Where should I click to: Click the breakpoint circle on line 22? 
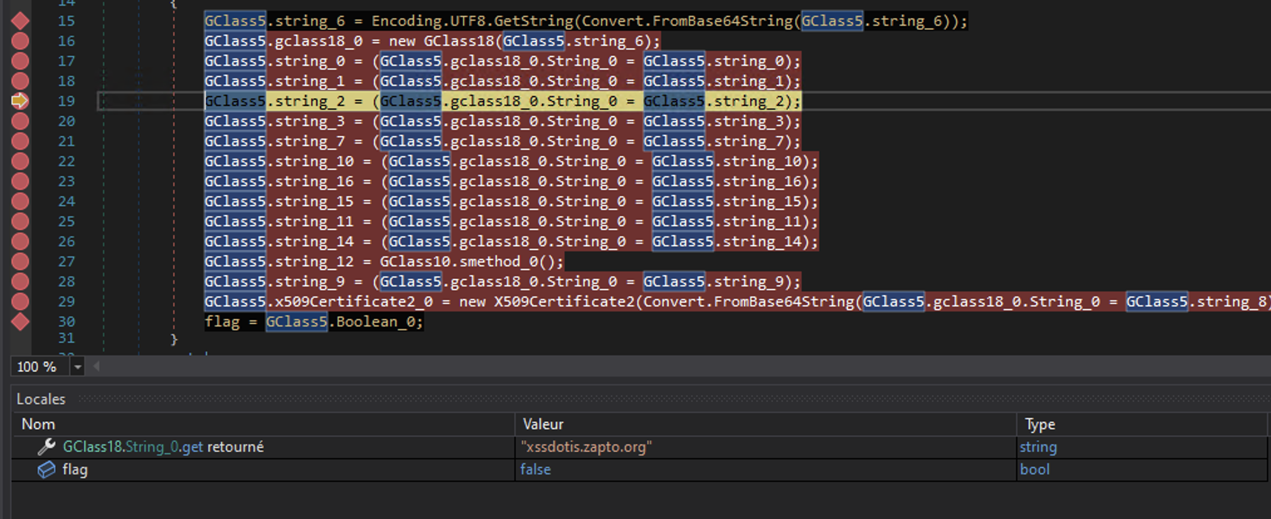20,161
